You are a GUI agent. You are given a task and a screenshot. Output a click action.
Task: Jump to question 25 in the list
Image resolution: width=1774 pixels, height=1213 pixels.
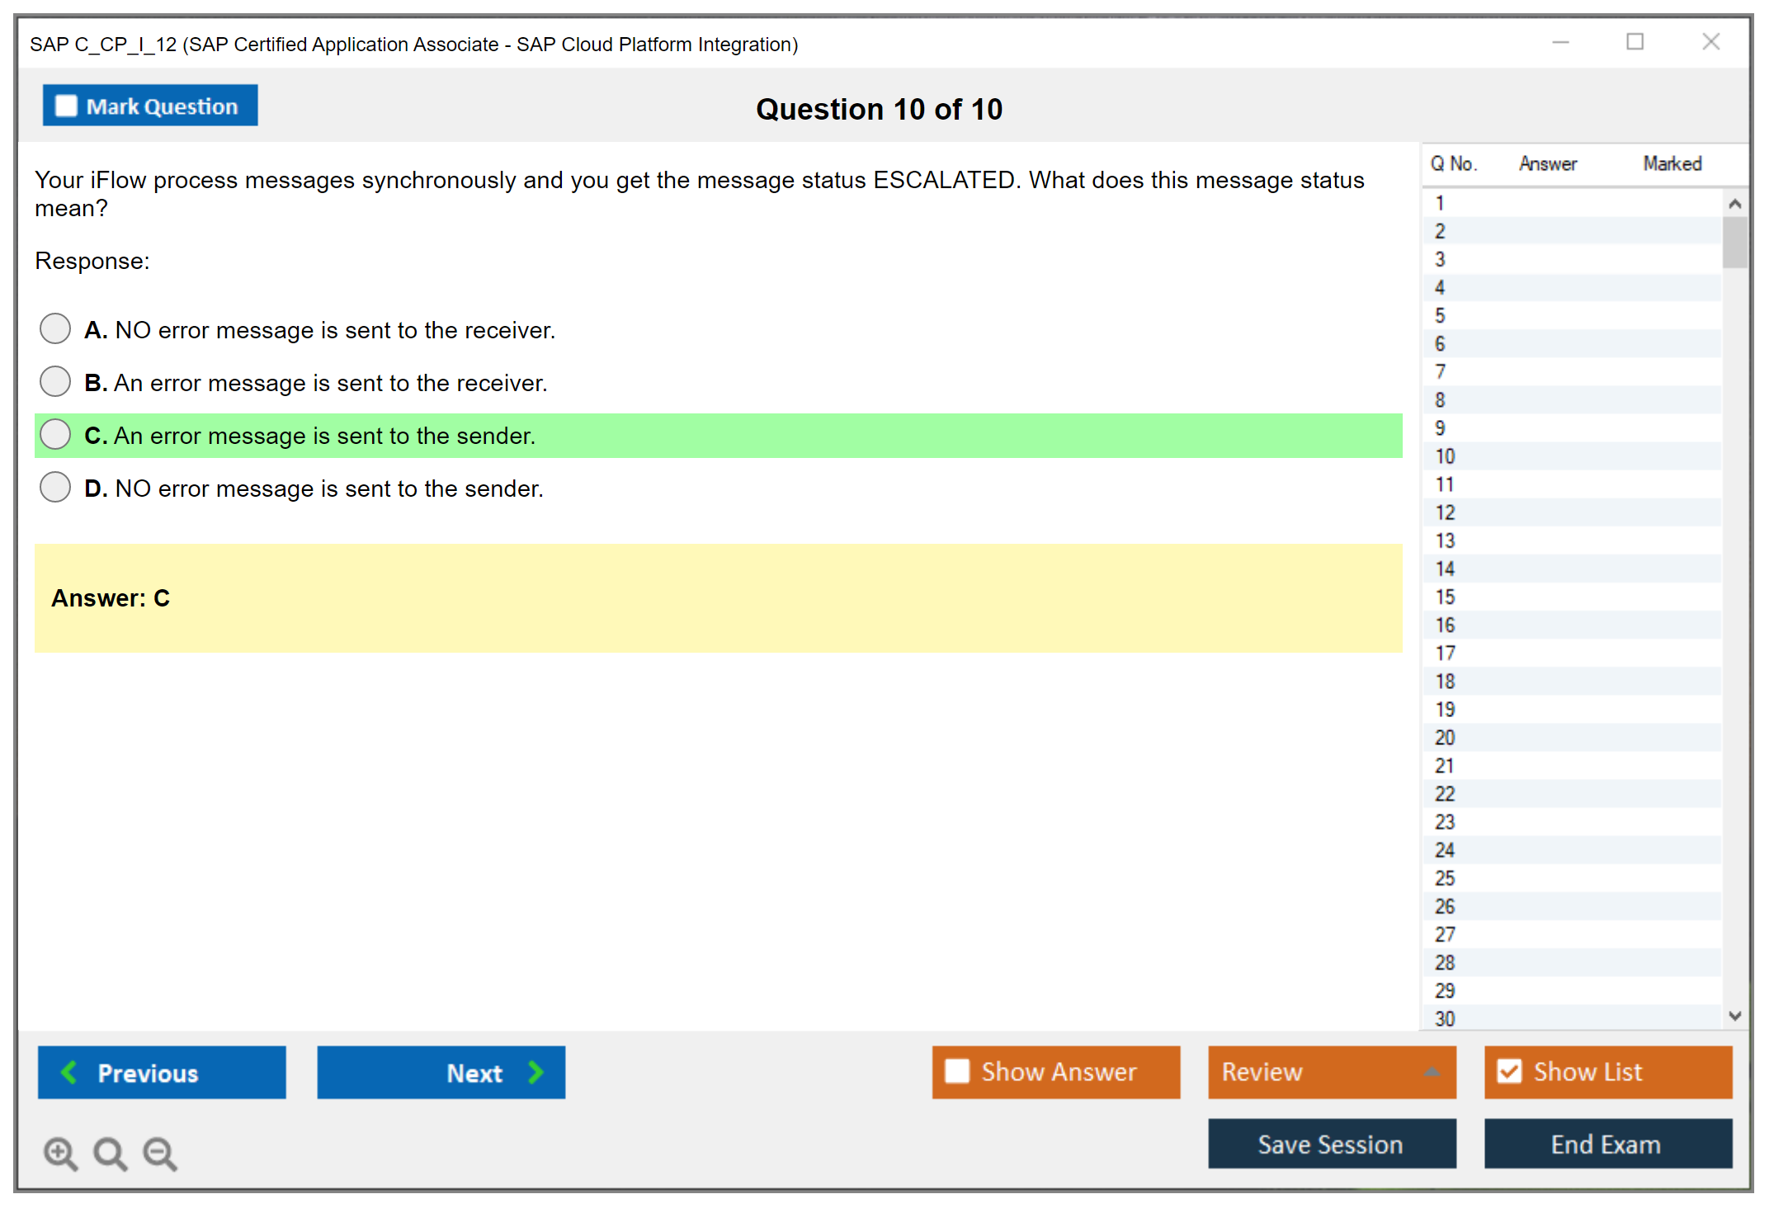click(1445, 878)
